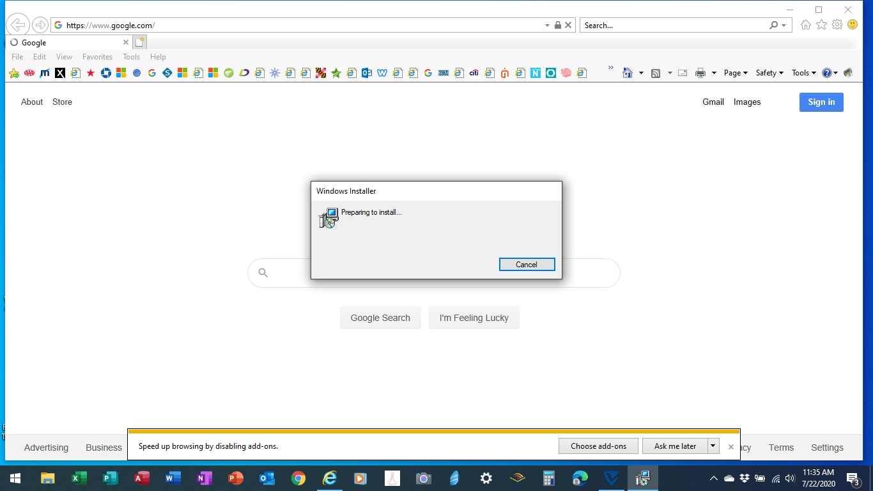Open the Chase bank favorite icon

click(x=106, y=73)
